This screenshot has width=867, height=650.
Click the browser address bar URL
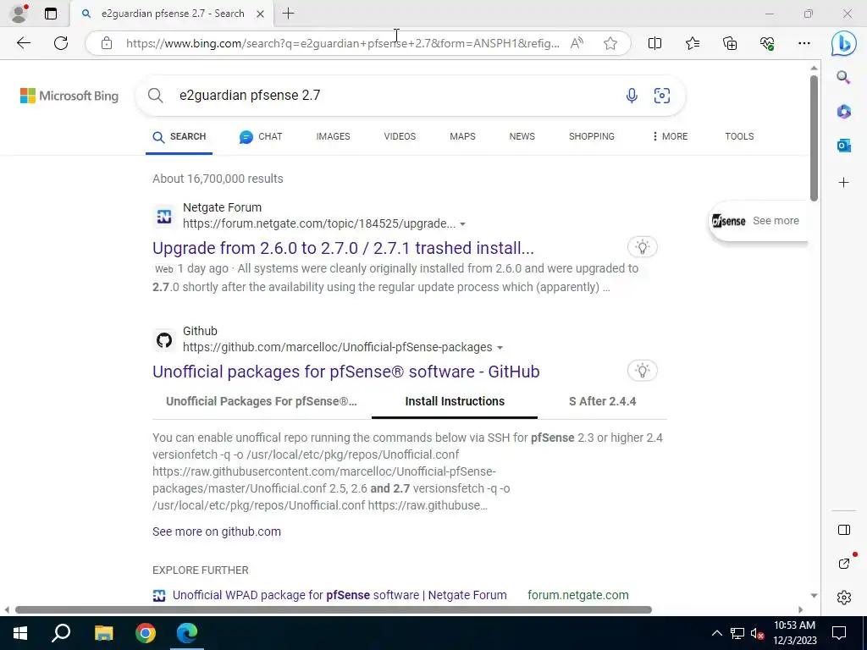(x=342, y=43)
